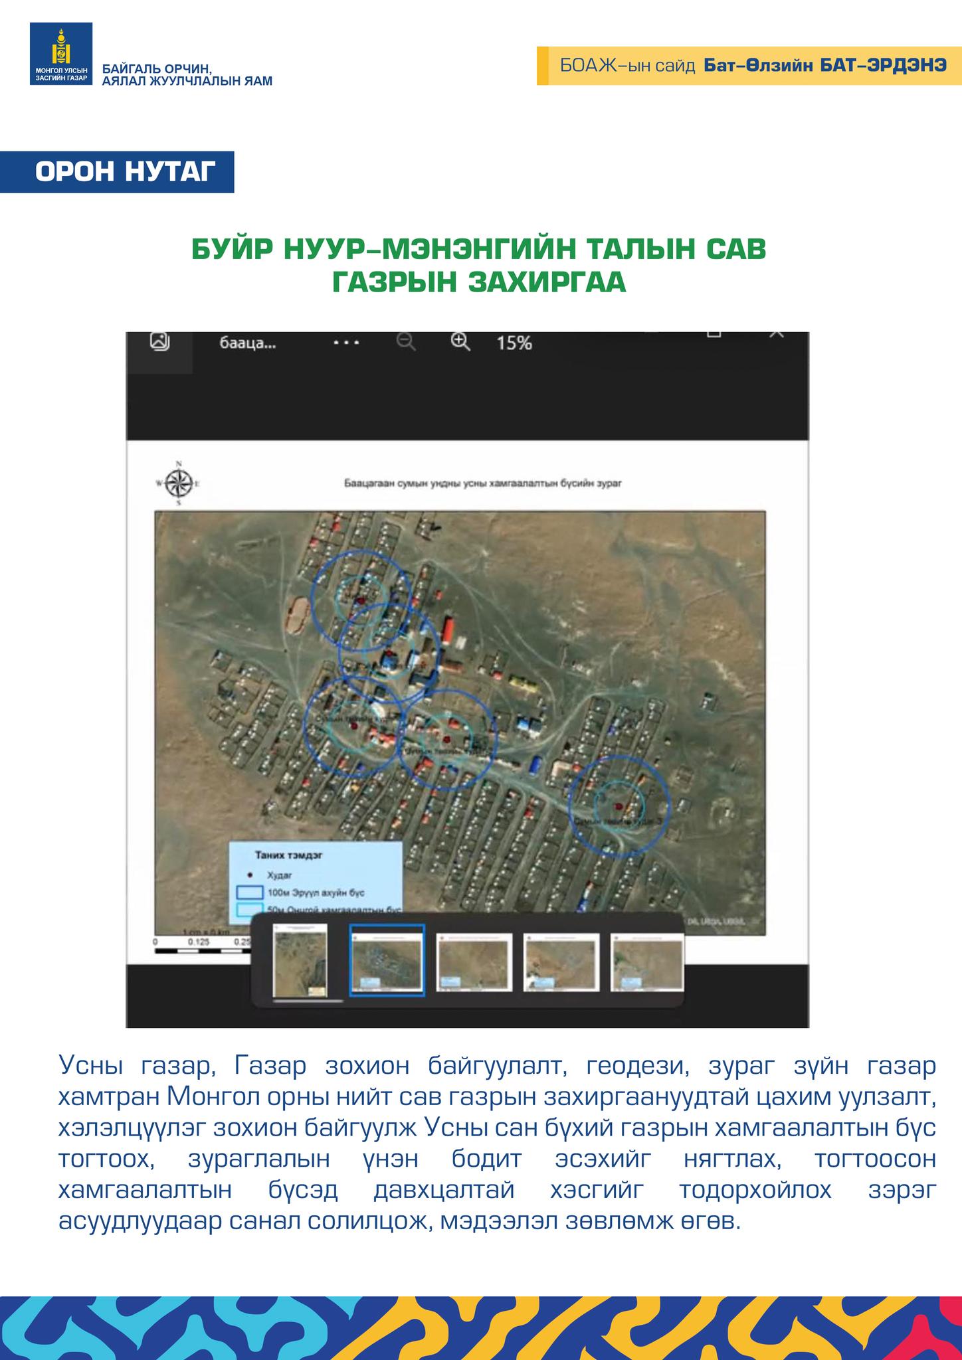Click the '100м Эрүүл ахуйн бүс' legend entry
This screenshot has width=962, height=1360.
[x=301, y=892]
